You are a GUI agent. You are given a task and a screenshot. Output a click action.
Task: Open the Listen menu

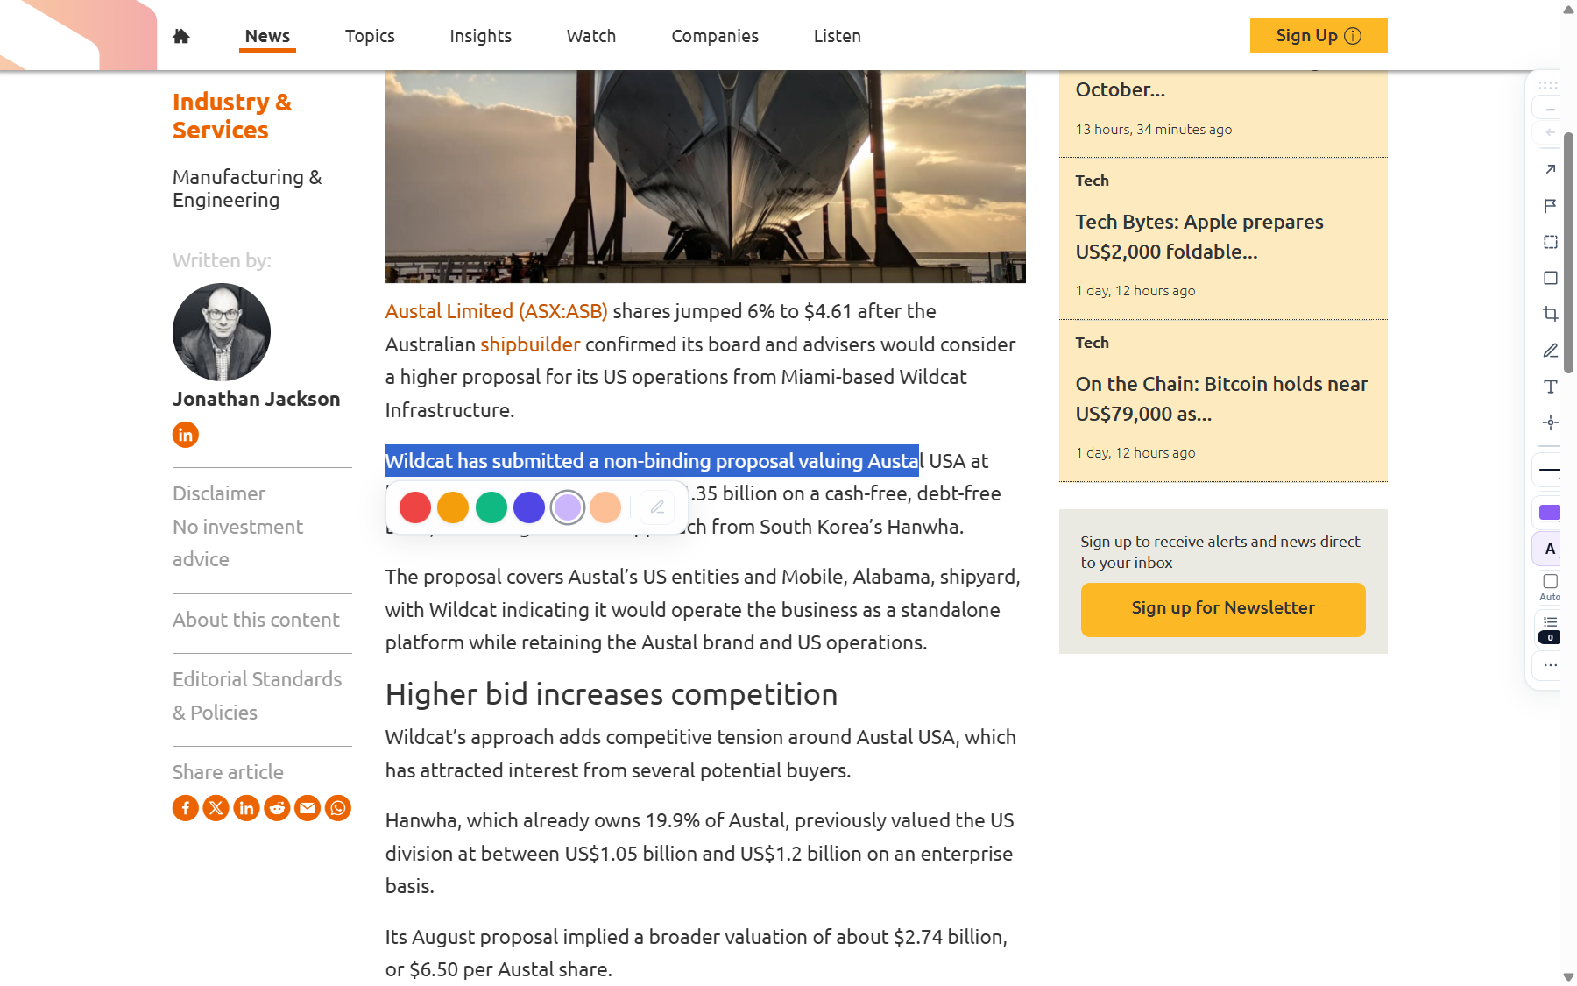[838, 36]
